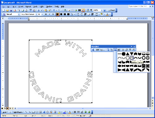The height and width of the screenshot is (118, 155).
Task: Click WordArt Same Letter Heights icon
Action: [x=123, y=50]
